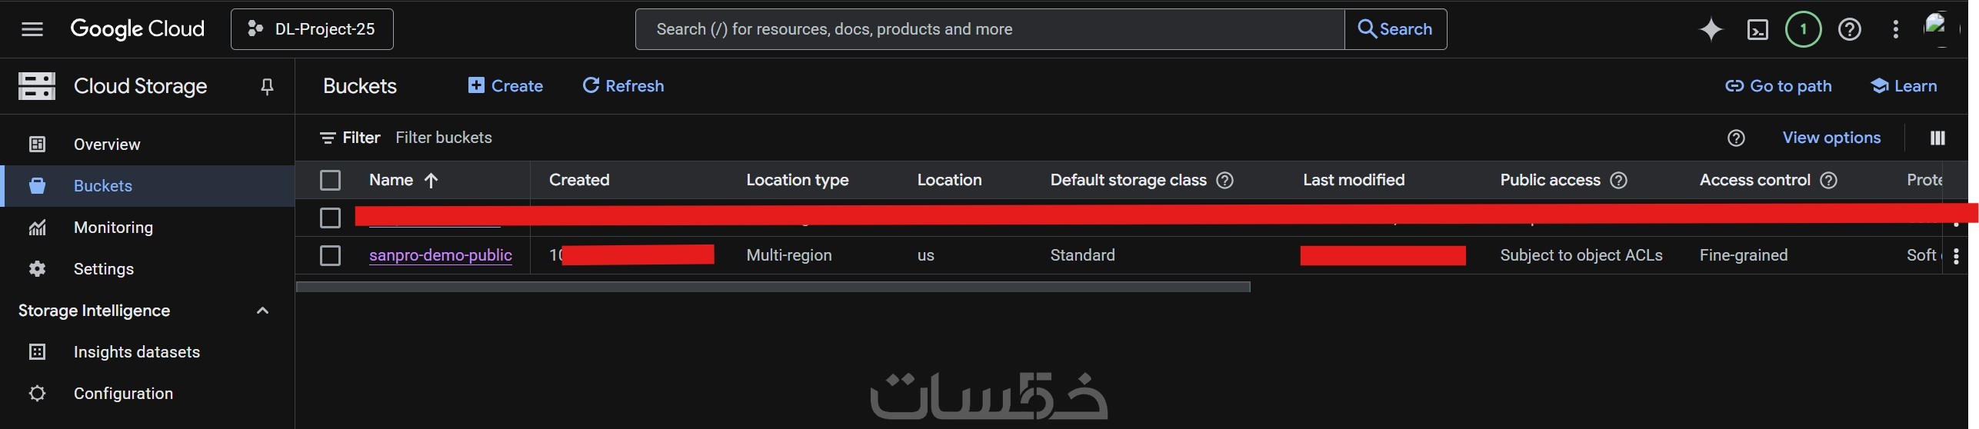Open Insights datasets in sidebar
The width and height of the screenshot is (1979, 429).
[136, 352]
